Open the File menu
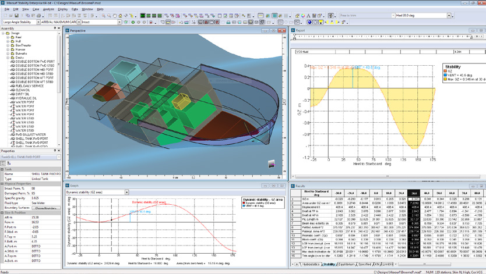The image size is (486, 274). pyautogui.click(x=7, y=9)
